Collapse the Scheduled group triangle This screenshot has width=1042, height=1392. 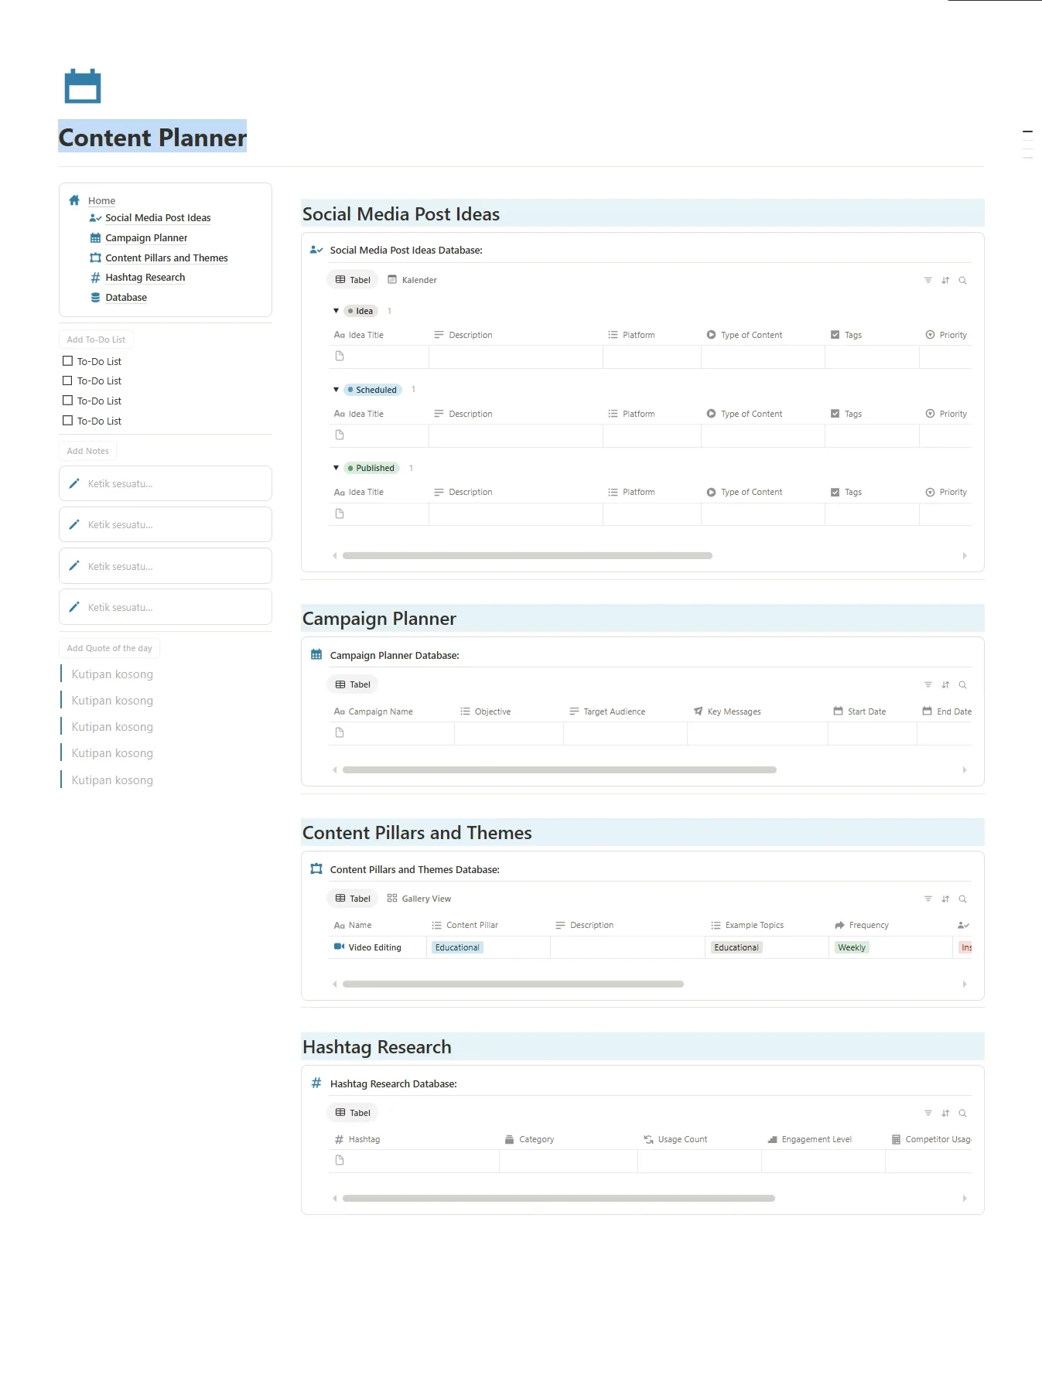336,390
